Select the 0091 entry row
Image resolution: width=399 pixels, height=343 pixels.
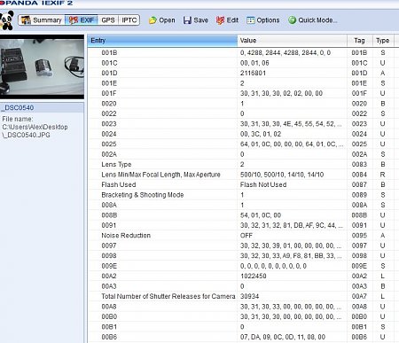point(109,225)
